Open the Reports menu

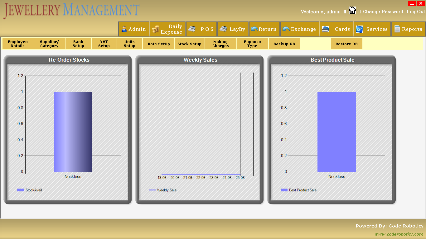point(409,29)
